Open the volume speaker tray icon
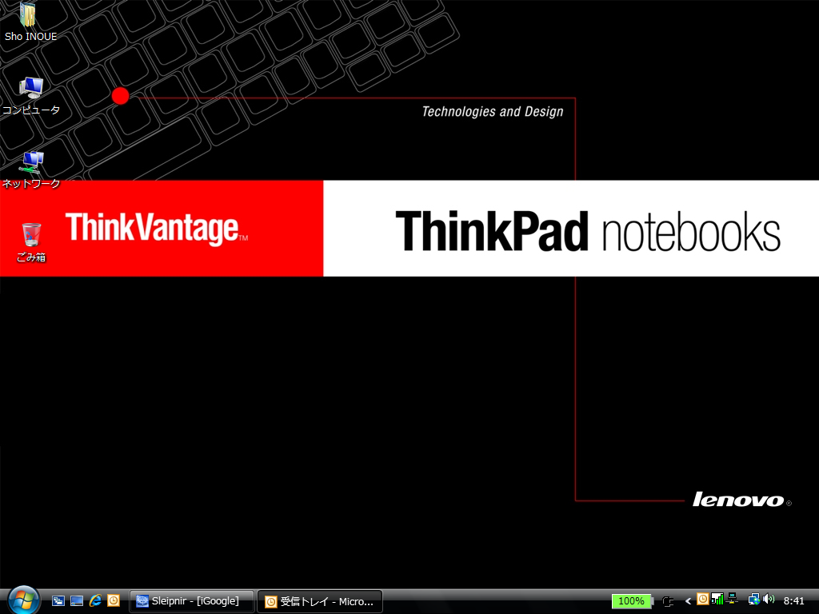The height and width of the screenshot is (614, 819). tap(769, 599)
